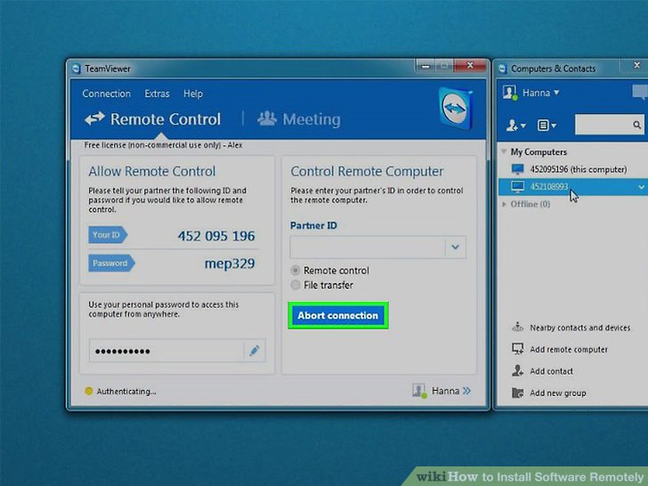Close the TeamViewer window
The width and height of the screenshot is (648, 486).
coord(470,65)
